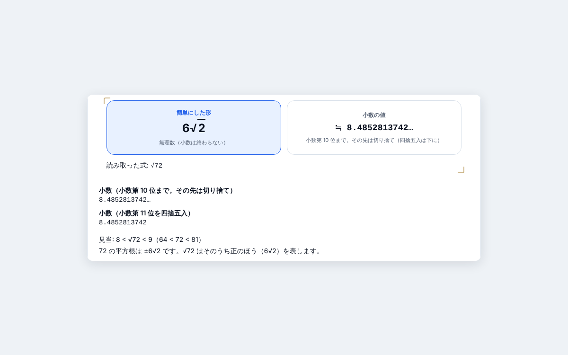
Task: Click the note 小数第 10 位まで。その先は切り捨て（四捨五入は下に）
Action: [x=374, y=140]
